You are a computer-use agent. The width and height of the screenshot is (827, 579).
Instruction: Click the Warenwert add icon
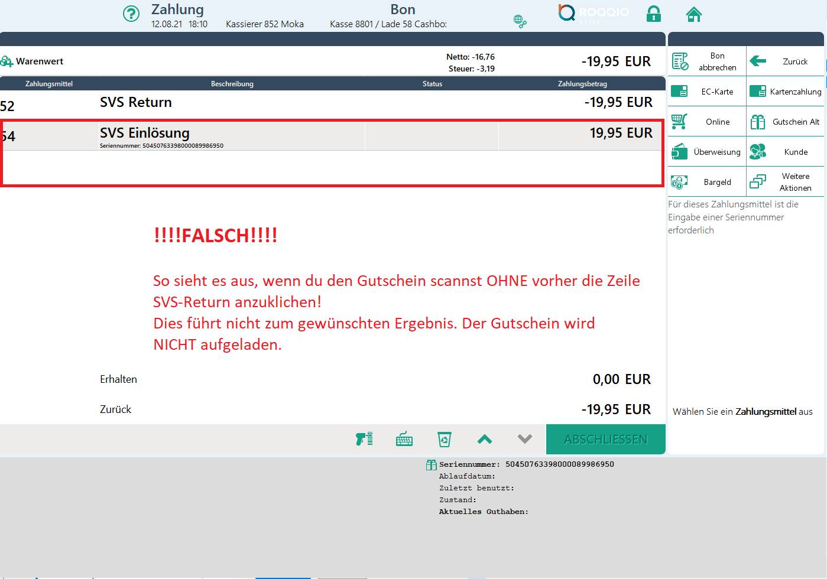pyautogui.click(x=7, y=61)
